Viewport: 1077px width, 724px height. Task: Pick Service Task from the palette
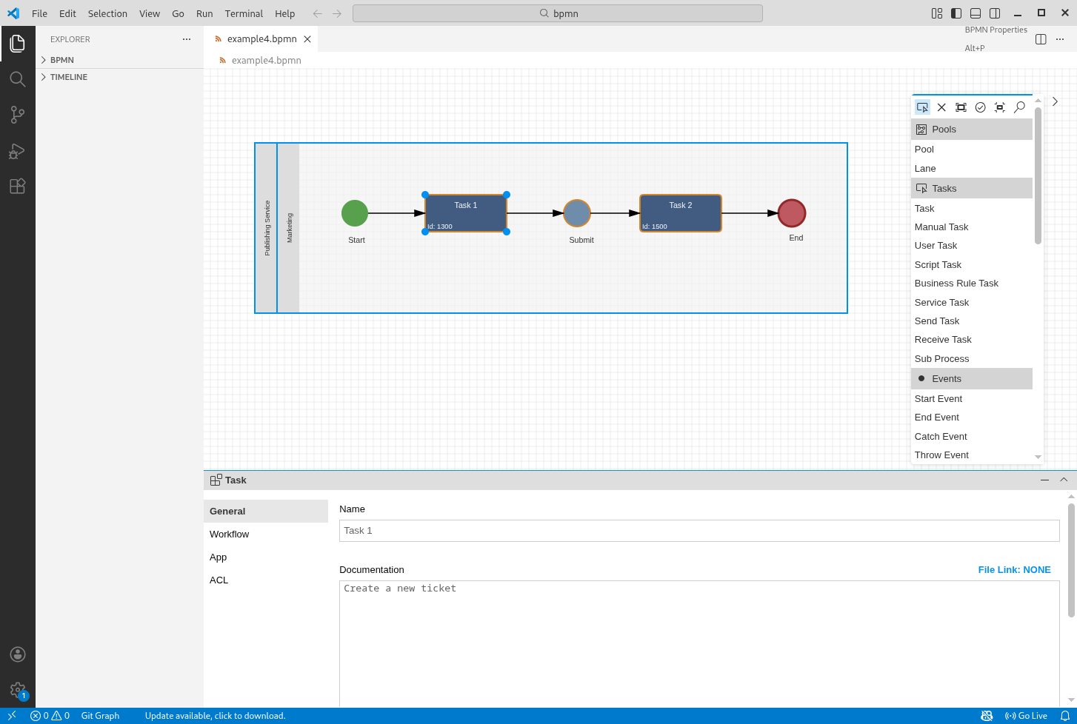pos(941,302)
